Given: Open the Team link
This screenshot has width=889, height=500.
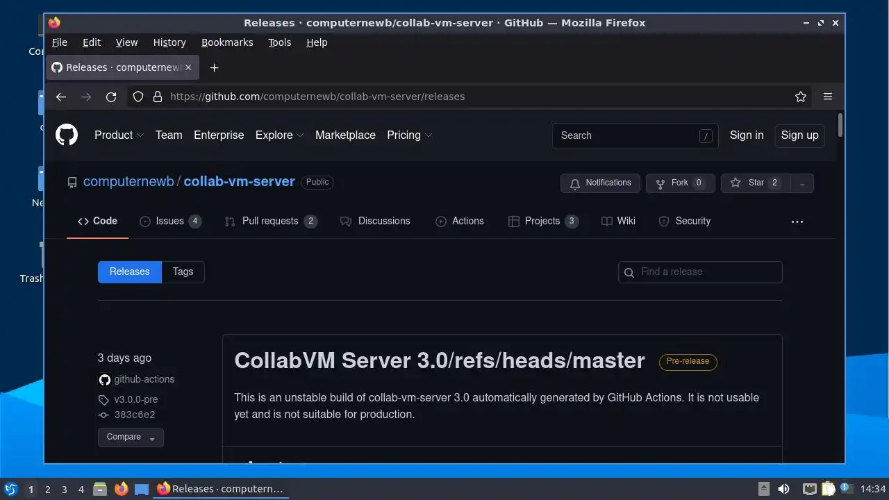Looking at the screenshot, I should point(169,135).
